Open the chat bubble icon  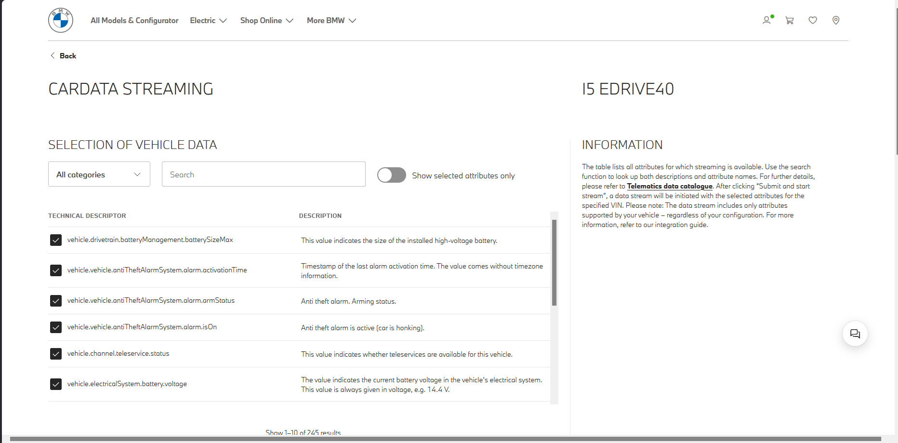coord(855,334)
